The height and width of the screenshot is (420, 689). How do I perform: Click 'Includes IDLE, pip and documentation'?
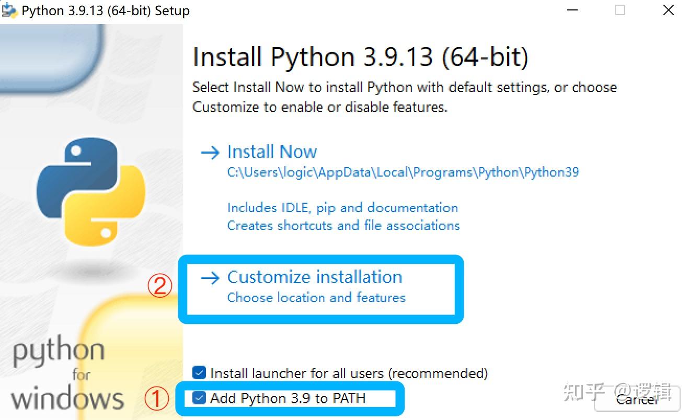(x=342, y=207)
